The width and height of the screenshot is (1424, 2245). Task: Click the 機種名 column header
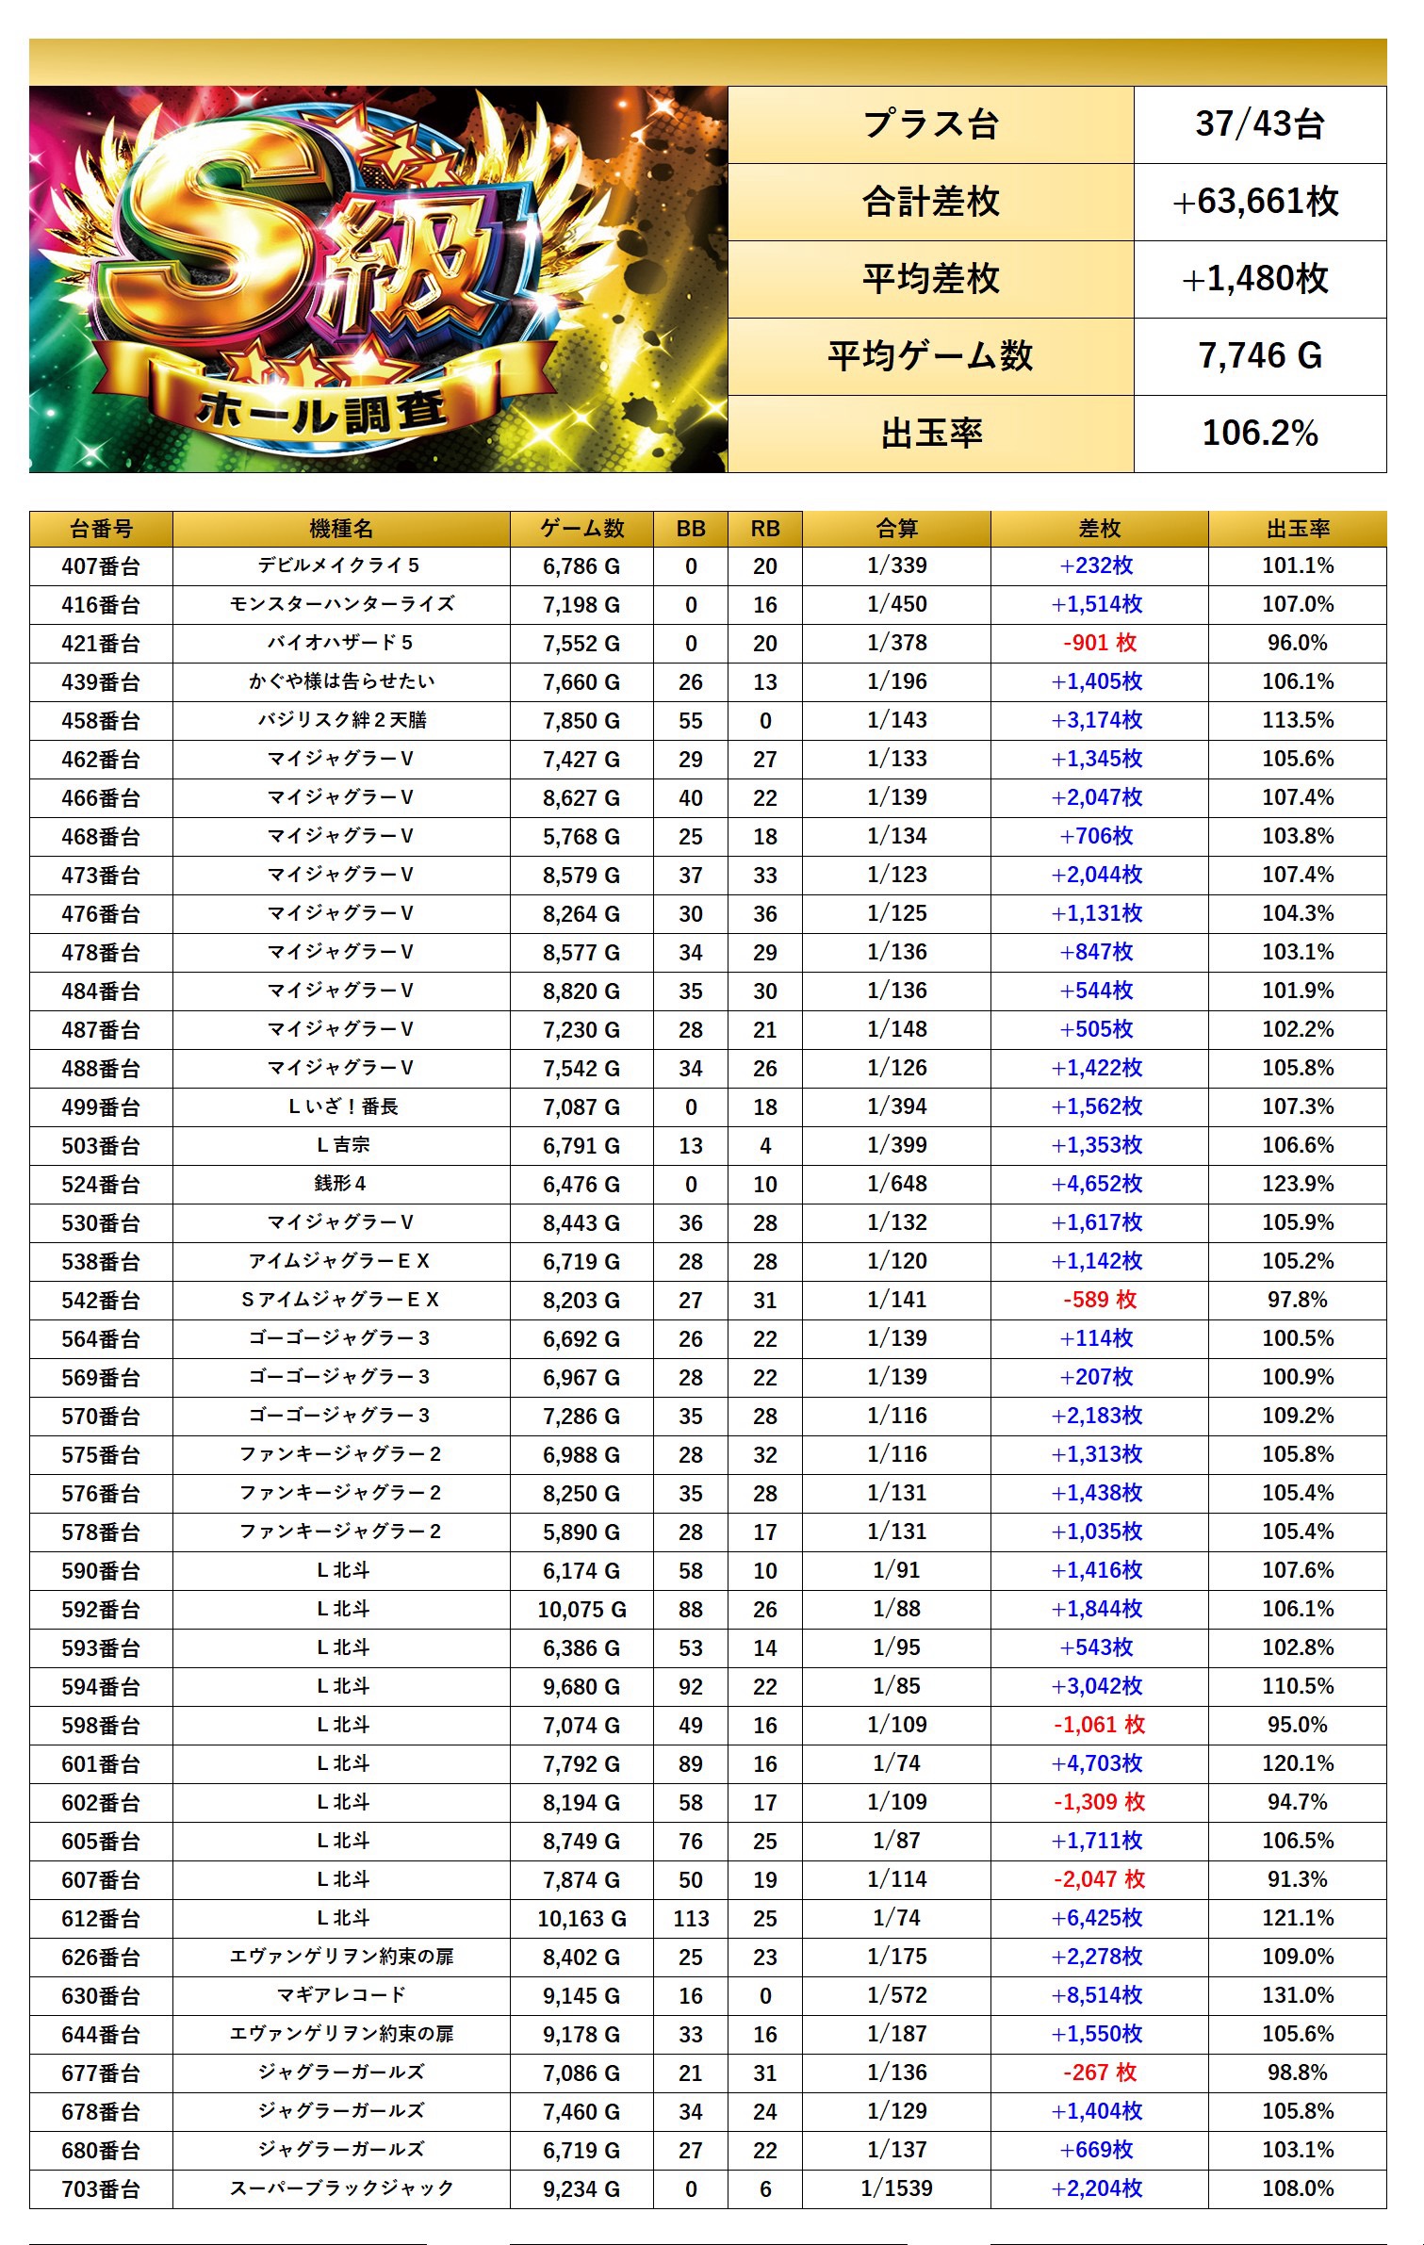[x=341, y=529]
